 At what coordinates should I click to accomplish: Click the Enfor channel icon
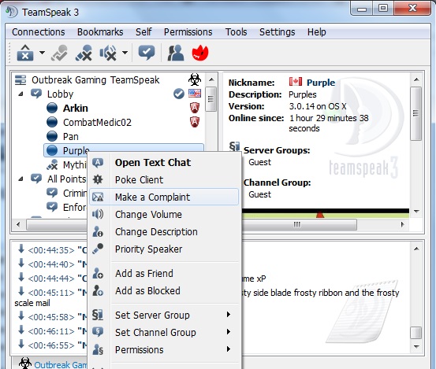coord(52,207)
